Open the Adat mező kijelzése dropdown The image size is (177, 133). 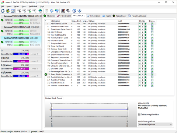[155, 125]
